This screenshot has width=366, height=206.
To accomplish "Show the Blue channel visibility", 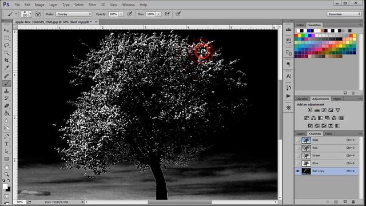I will [297, 163].
